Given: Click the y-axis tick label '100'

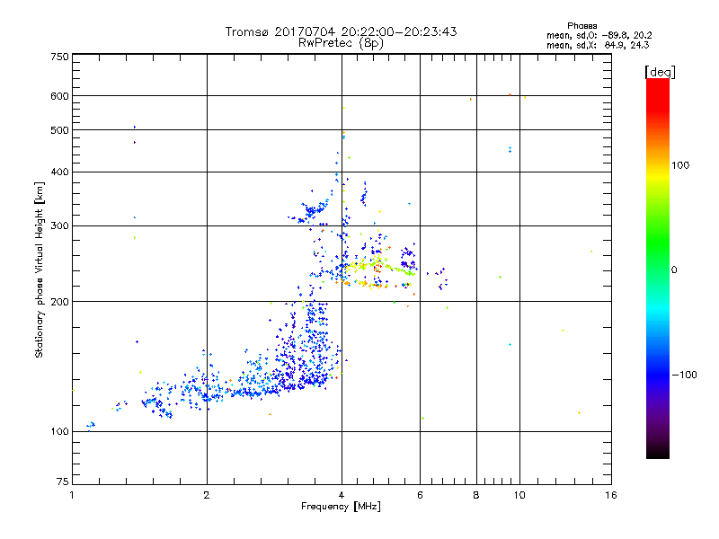Looking at the screenshot, I should (59, 432).
